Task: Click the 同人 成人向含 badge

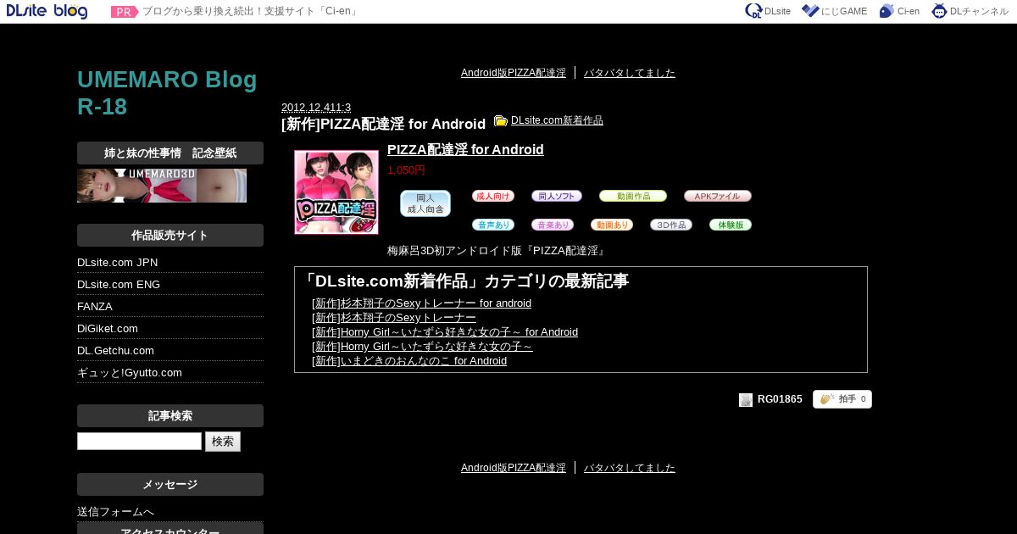Action: [x=425, y=203]
